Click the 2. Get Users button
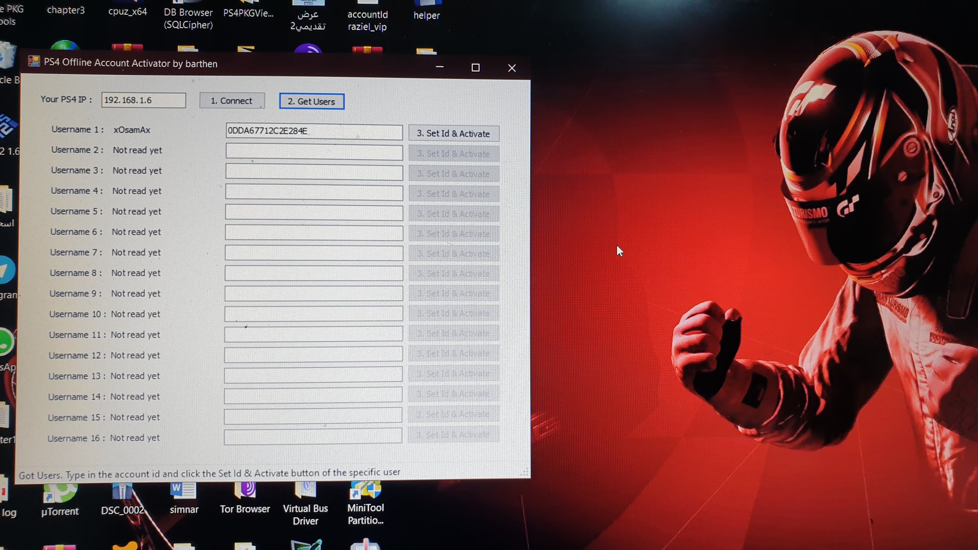The height and width of the screenshot is (550, 978). coord(311,101)
